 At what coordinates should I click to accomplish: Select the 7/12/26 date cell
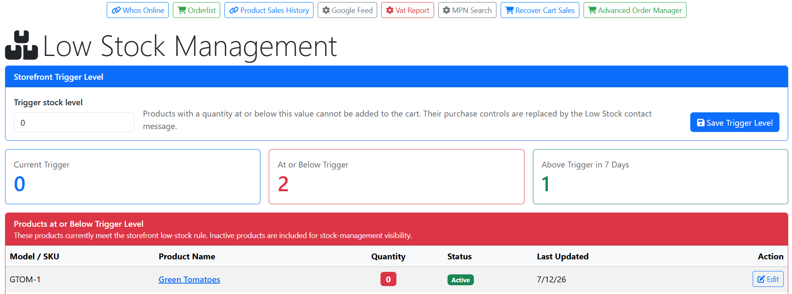[551, 279]
